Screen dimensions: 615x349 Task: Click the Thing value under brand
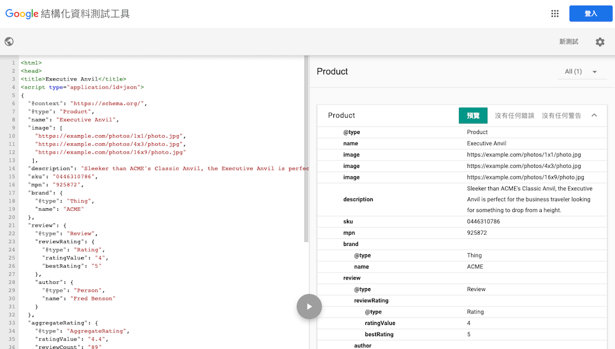(x=474, y=256)
